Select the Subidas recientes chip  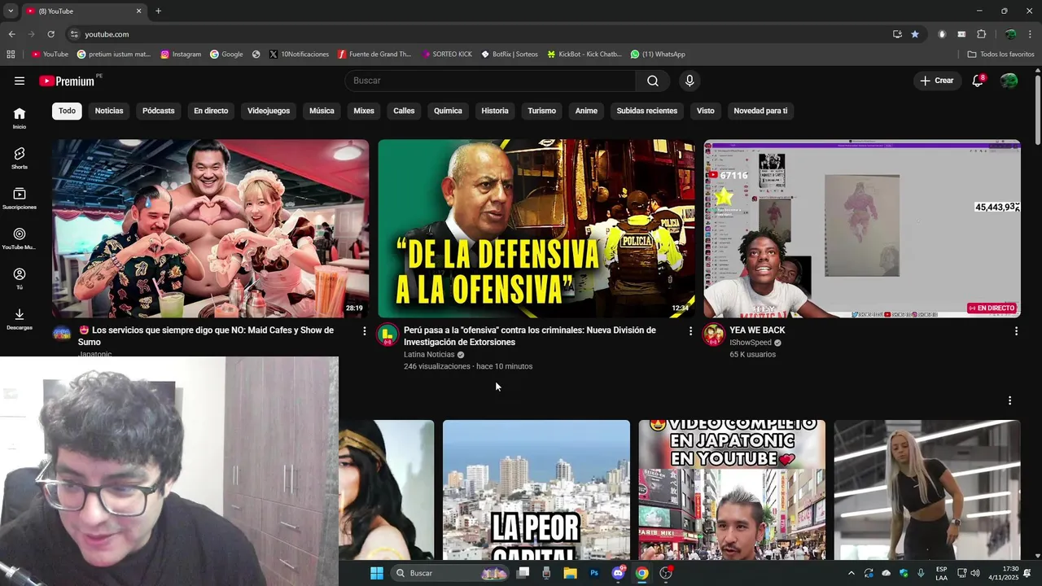(x=647, y=111)
